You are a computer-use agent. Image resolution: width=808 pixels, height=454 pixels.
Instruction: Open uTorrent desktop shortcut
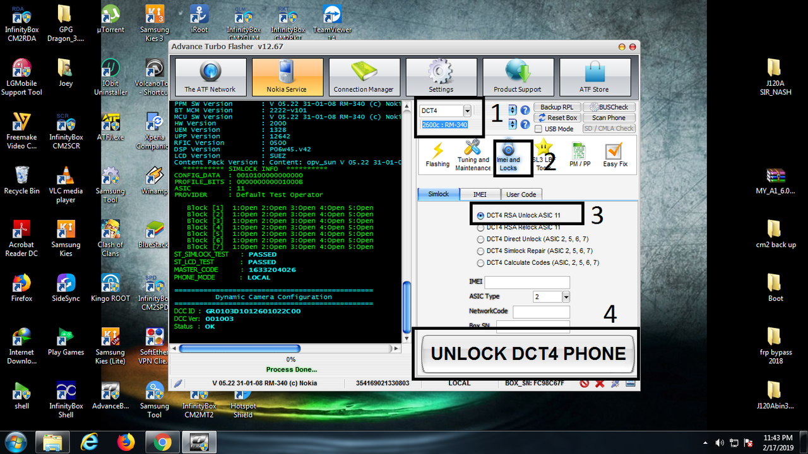click(110, 19)
